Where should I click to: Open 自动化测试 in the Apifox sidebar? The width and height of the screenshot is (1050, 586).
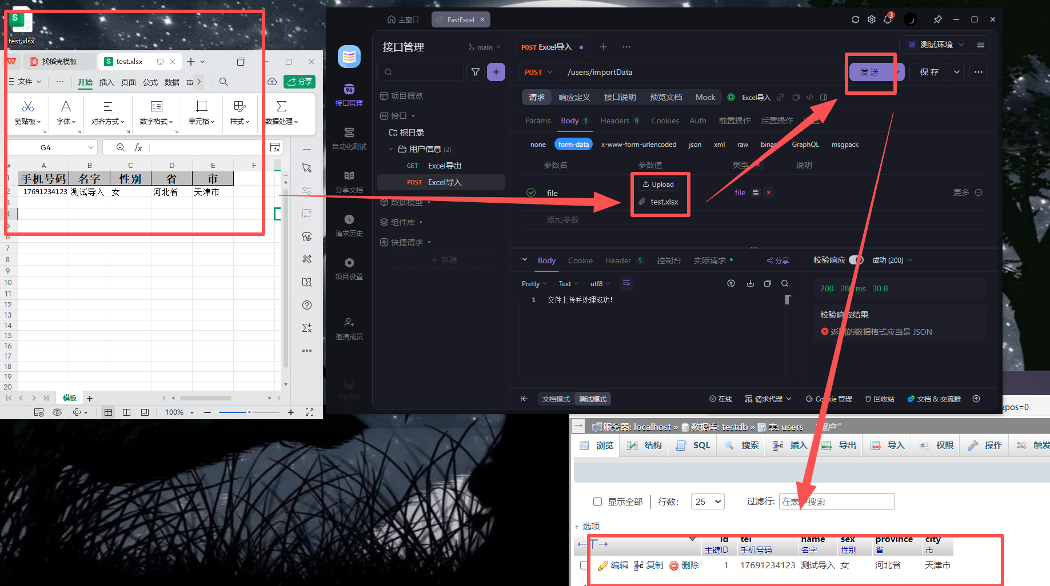pyautogui.click(x=349, y=138)
